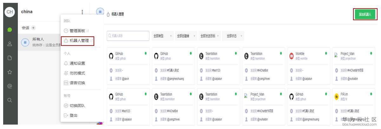
Task: Open the mentions (@) sidebar icon
Action: coord(10,86)
